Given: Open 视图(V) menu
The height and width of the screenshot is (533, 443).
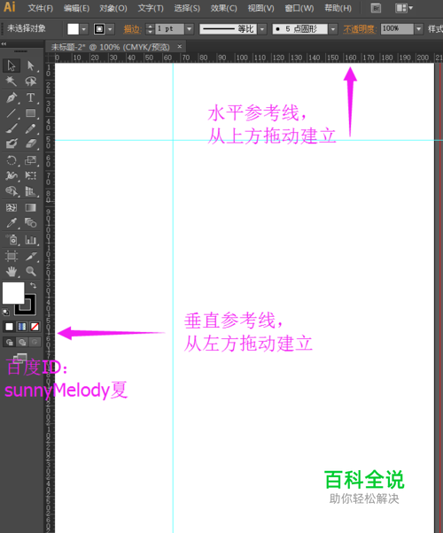Looking at the screenshot, I should pyautogui.click(x=261, y=8).
